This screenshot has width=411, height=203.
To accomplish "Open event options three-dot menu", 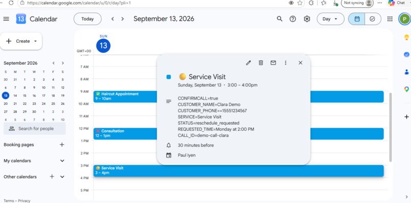I will tap(286, 63).
